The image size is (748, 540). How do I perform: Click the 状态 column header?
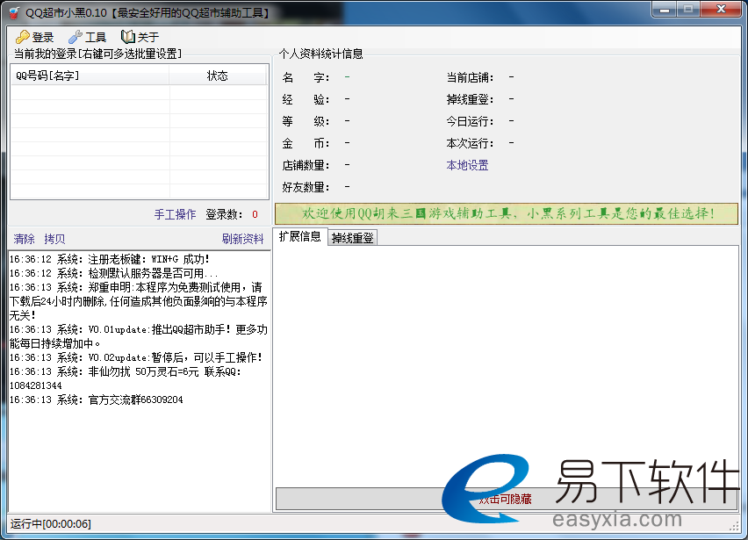click(x=218, y=76)
